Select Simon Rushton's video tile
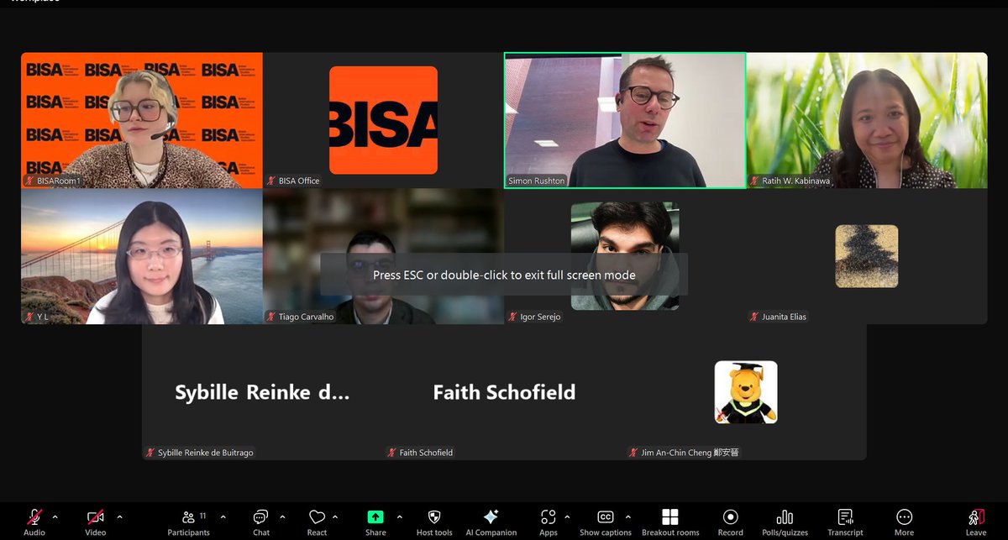The image size is (1008, 540). coord(625,120)
